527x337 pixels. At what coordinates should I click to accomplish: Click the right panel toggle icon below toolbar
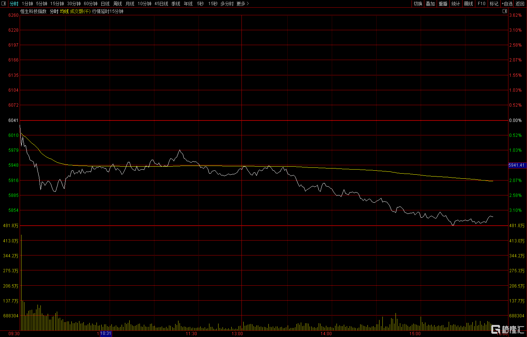pos(505,11)
